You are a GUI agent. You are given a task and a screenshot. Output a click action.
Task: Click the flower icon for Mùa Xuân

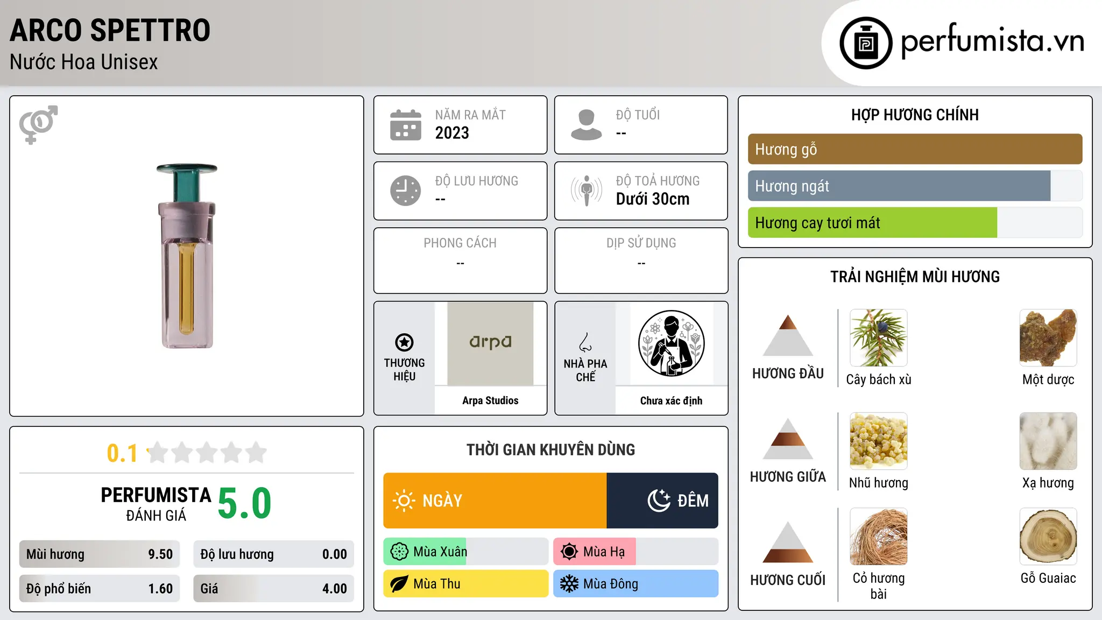399,552
